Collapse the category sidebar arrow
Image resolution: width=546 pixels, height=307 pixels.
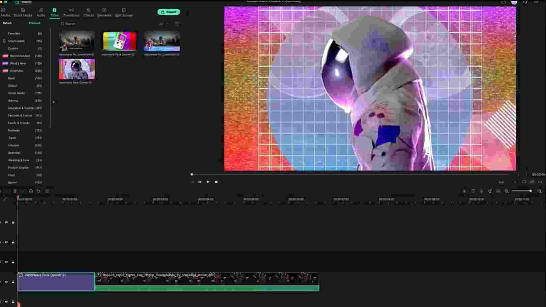pos(53,102)
